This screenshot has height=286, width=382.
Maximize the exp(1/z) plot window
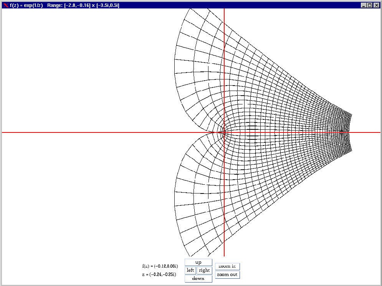[370, 5]
